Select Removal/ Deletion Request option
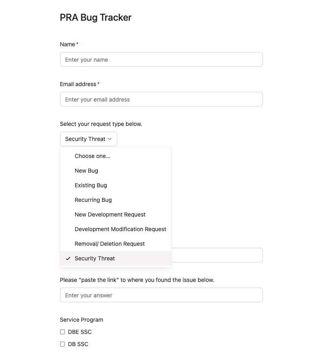The width and height of the screenshot is (323, 353). tap(110, 244)
